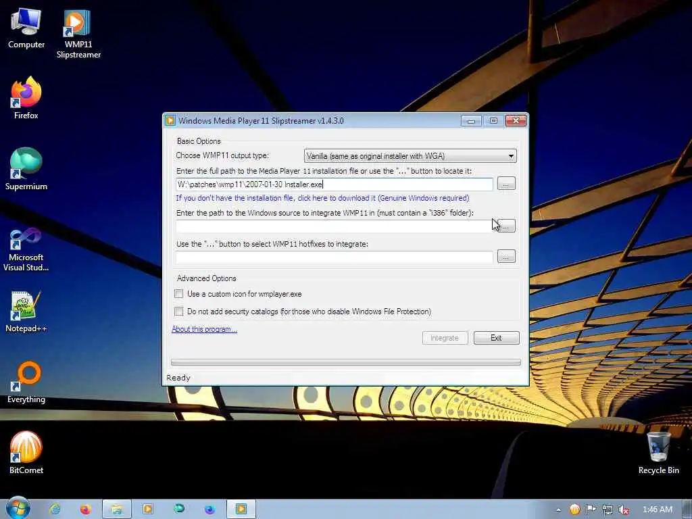Open the 'About this program...' link
Viewport: 692px width, 519px height.
[204, 329]
